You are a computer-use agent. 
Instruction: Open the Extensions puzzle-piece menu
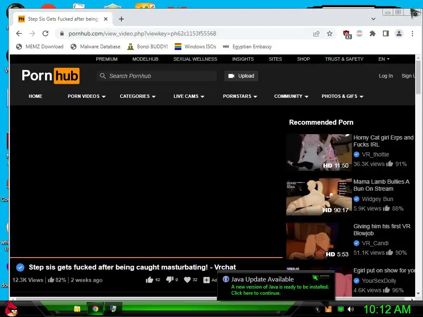372,33
